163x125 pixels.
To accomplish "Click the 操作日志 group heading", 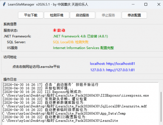I will point(10,79).
